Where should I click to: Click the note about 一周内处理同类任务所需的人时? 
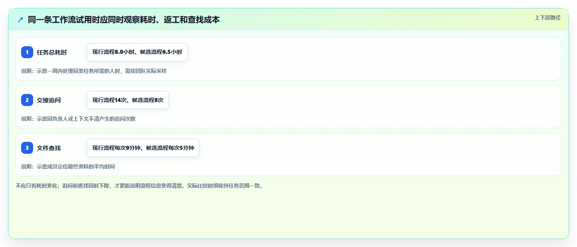coord(94,71)
